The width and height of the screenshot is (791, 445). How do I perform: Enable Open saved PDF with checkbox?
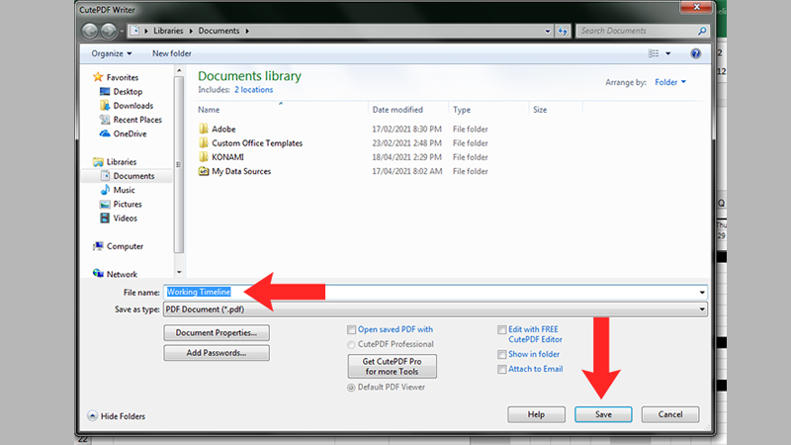pos(352,330)
